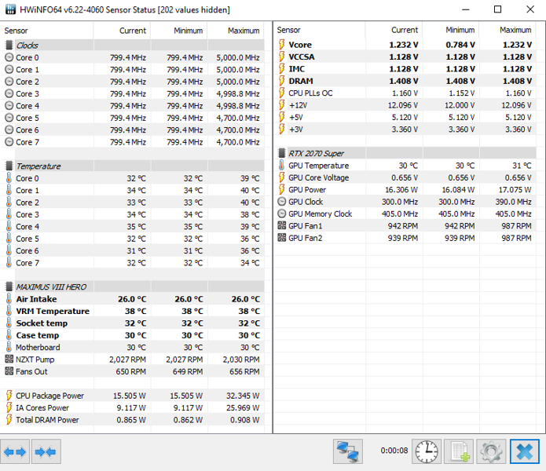Select the GPU Core Voltage row label
The width and height of the screenshot is (546, 471).
tap(319, 177)
